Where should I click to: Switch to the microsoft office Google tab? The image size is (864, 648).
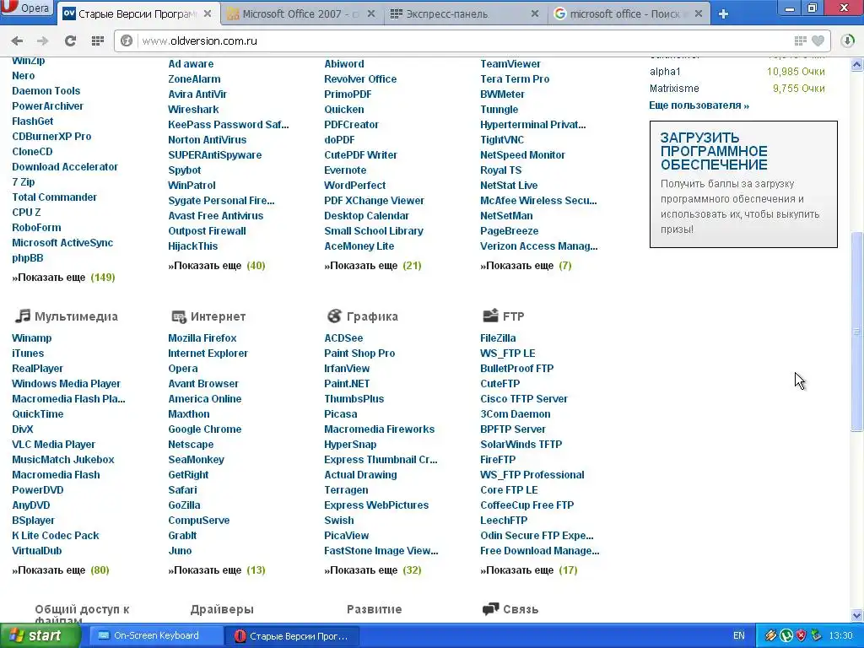[628, 14]
